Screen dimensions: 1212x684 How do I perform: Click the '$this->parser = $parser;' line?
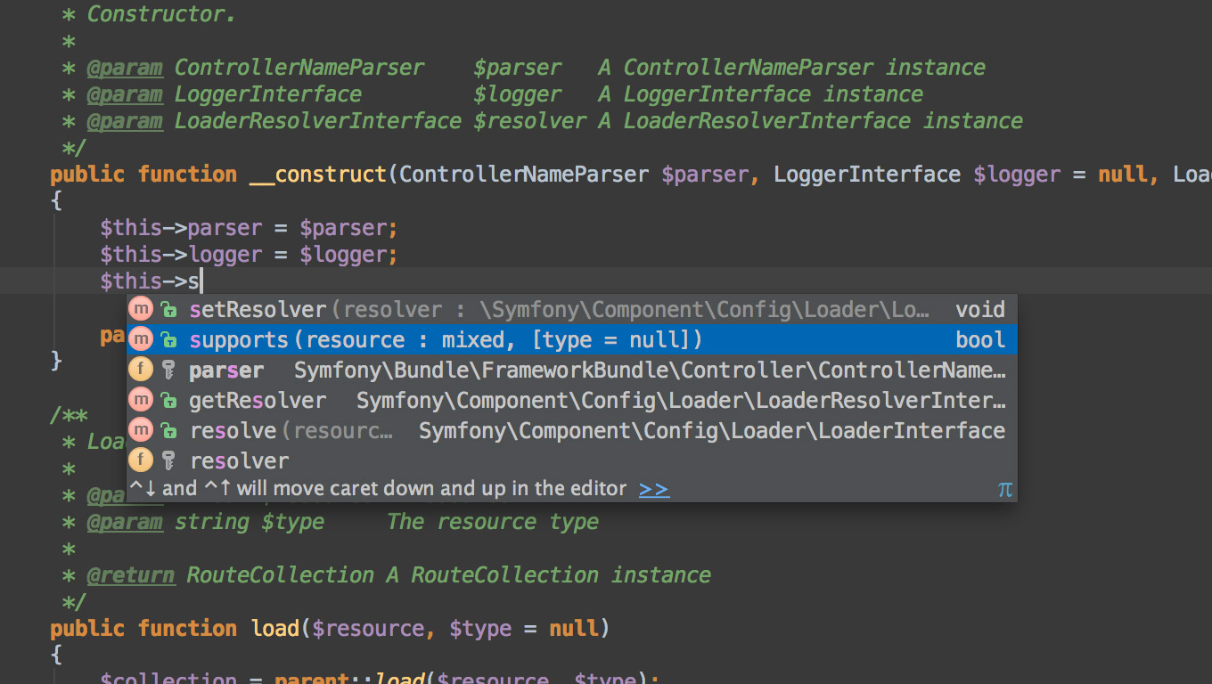coord(249,228)
